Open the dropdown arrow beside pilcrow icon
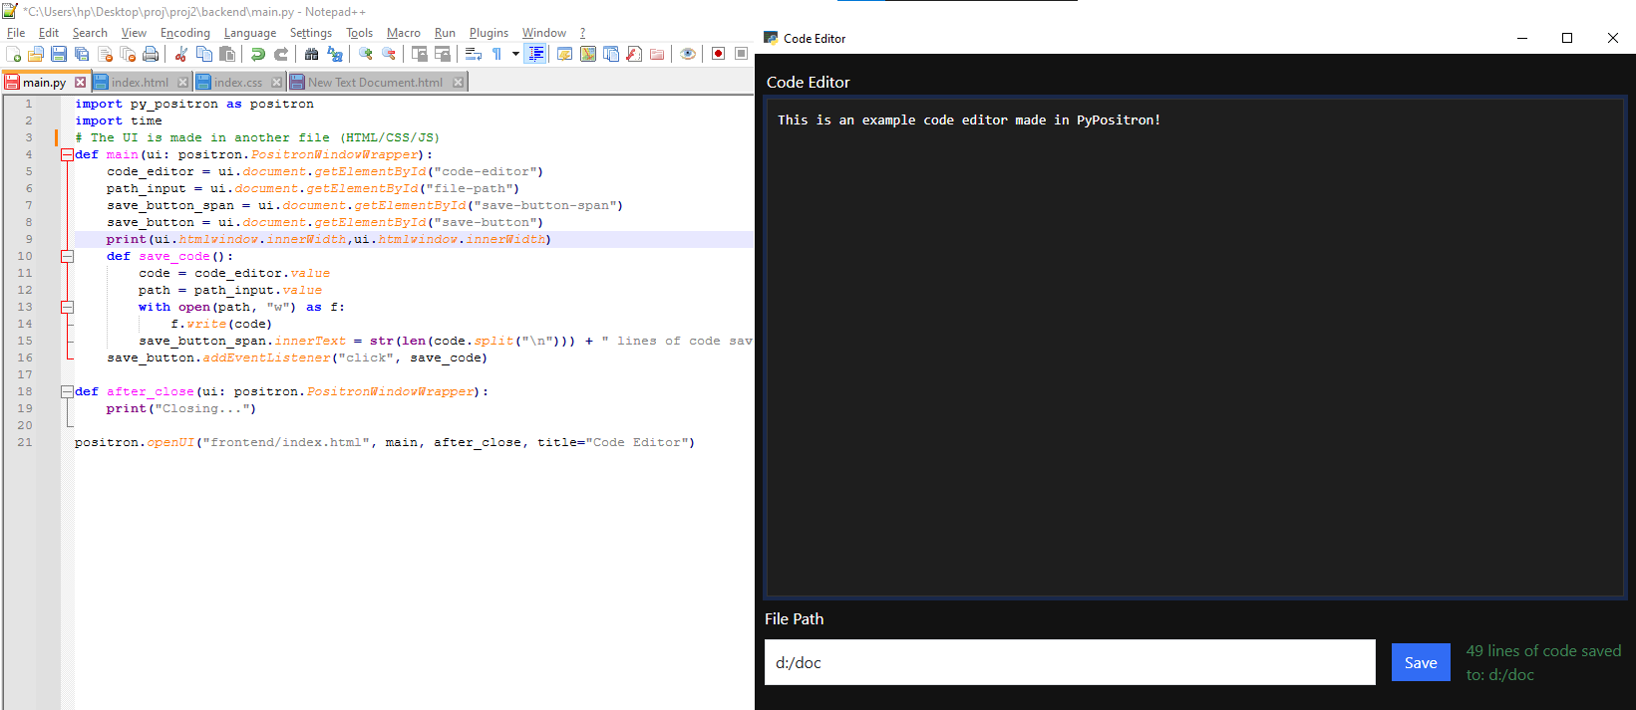 (515, 54)
